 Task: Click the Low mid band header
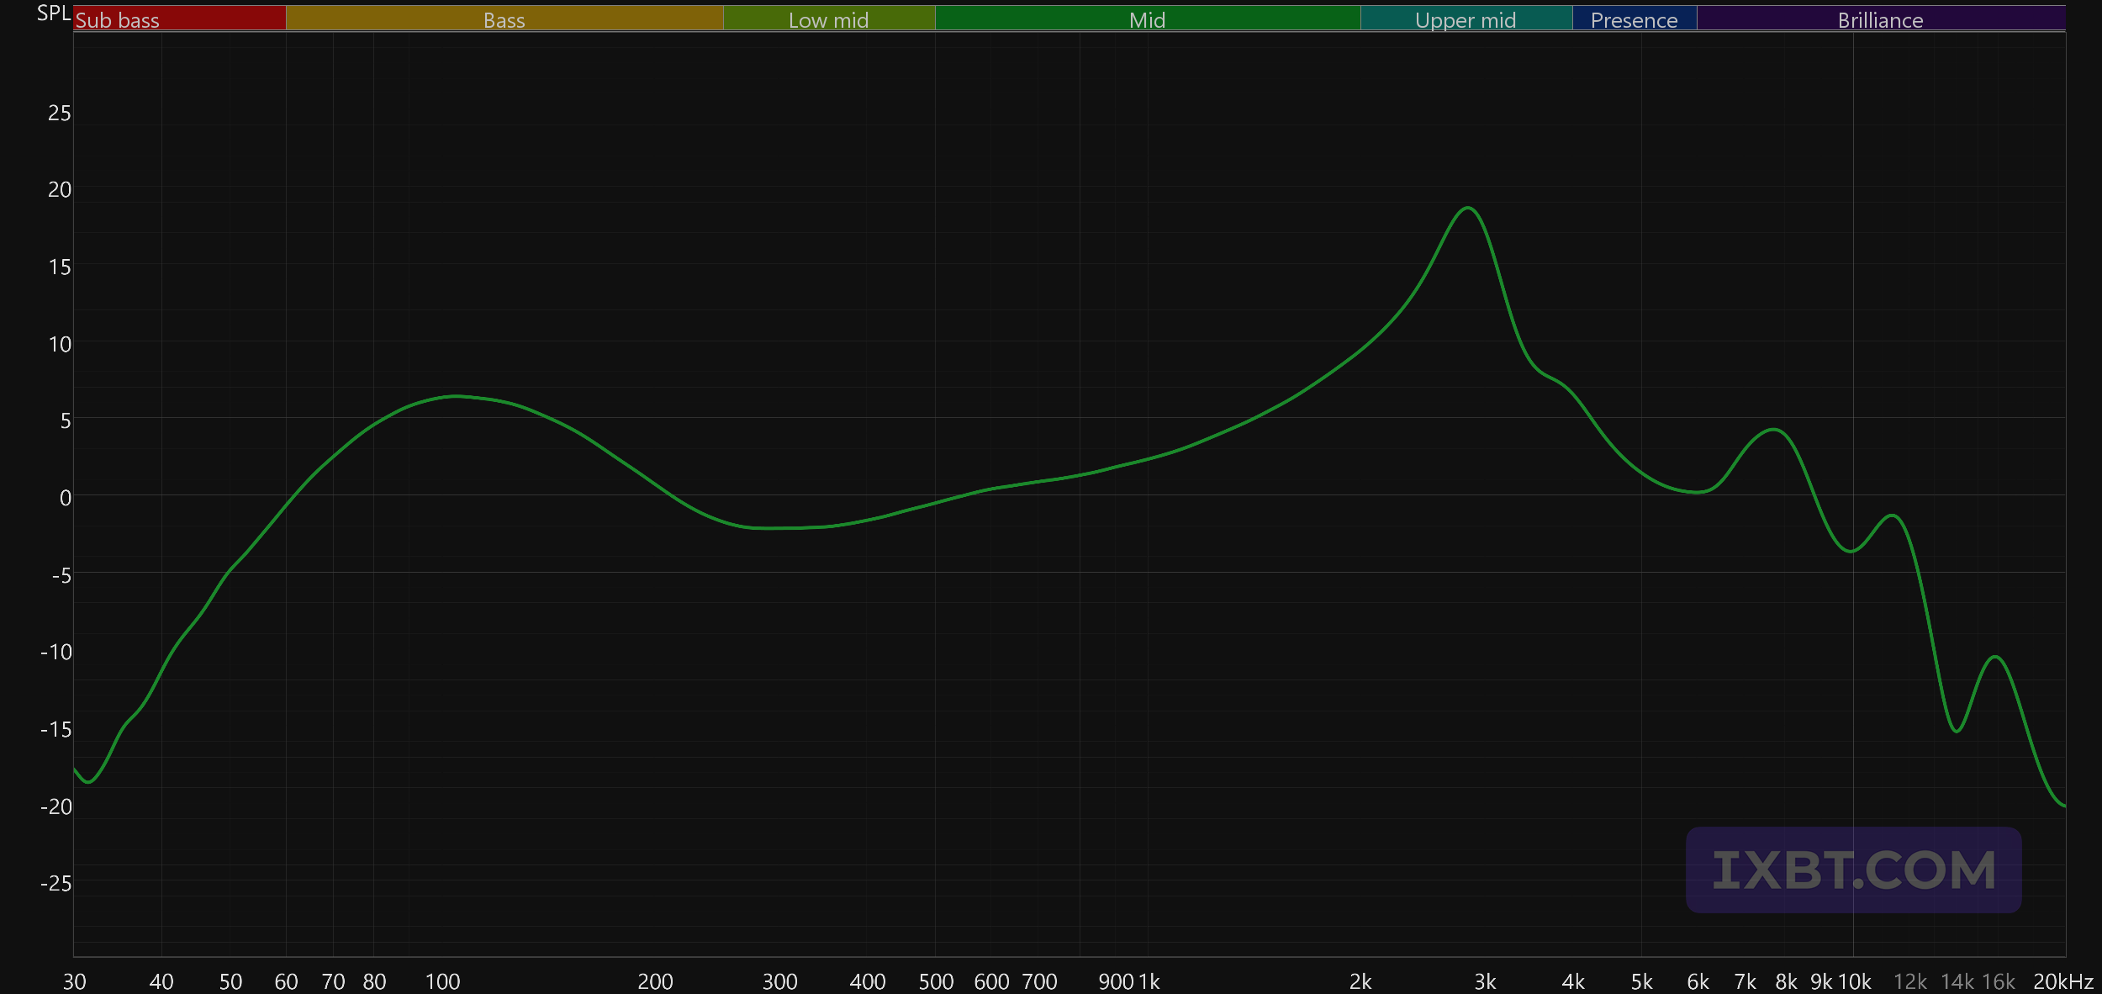click(x=828, y=19)
